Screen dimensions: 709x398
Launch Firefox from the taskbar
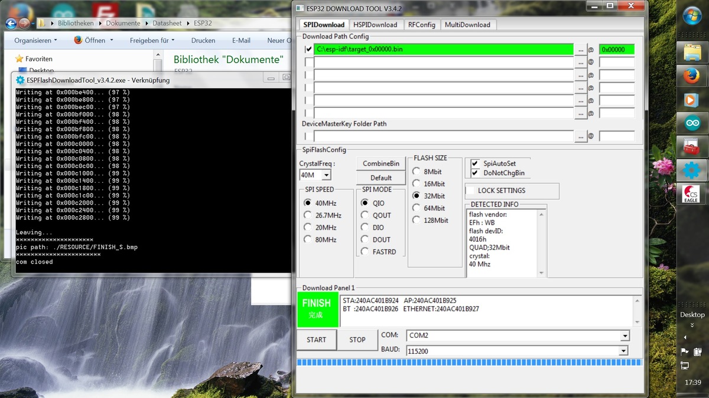692,75
